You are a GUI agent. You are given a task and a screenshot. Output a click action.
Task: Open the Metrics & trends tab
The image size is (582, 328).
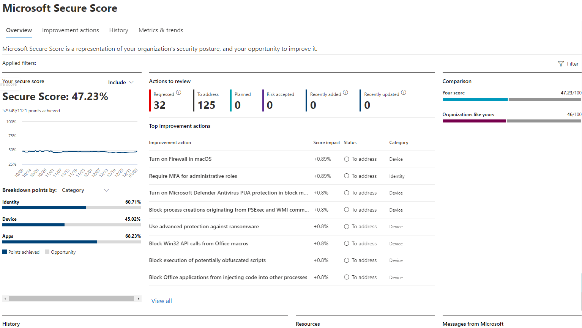[x=161, y=30]
